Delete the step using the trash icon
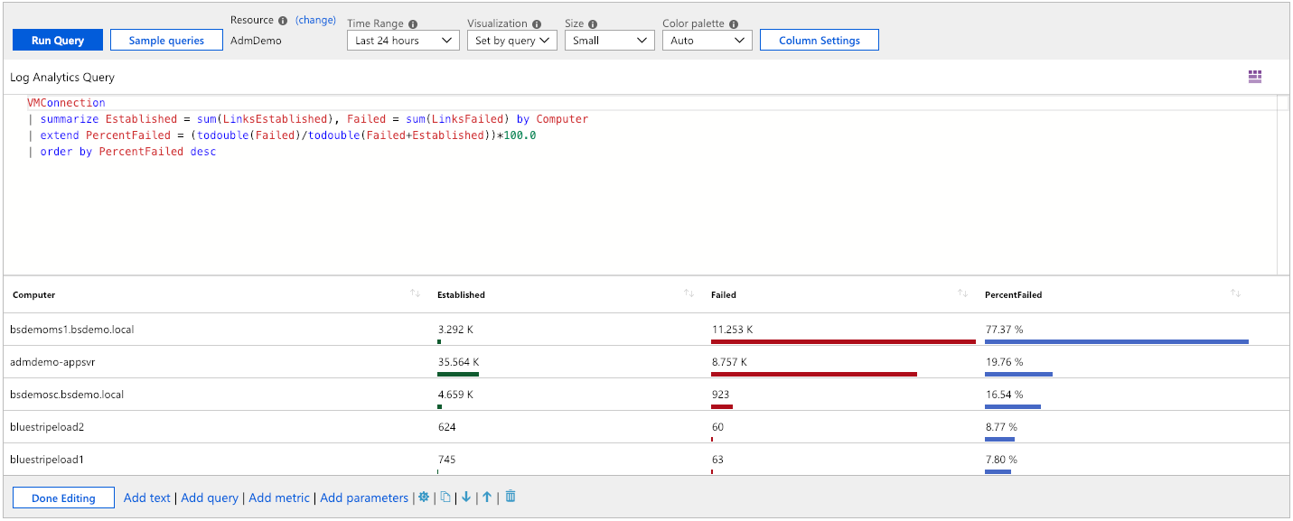The height and width of the screenshot is (521, 1293). click(x=511, y=498)
